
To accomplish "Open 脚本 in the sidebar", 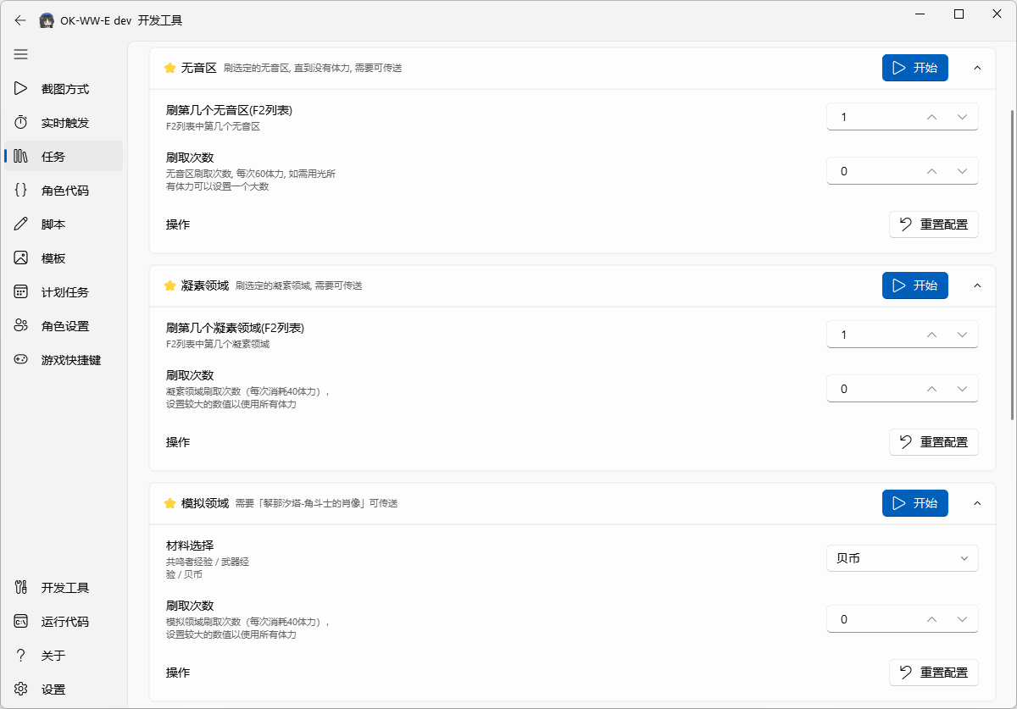I will click(64, 224).
